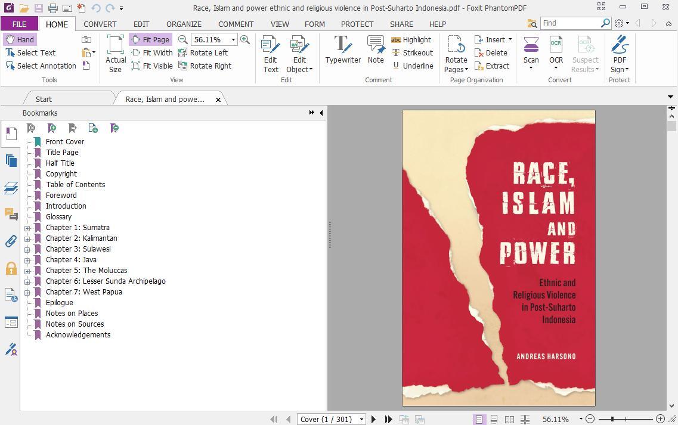This screenshot has height=425, width=678.
Task: Choose the Strikeout tool
Action: [412, 52]
